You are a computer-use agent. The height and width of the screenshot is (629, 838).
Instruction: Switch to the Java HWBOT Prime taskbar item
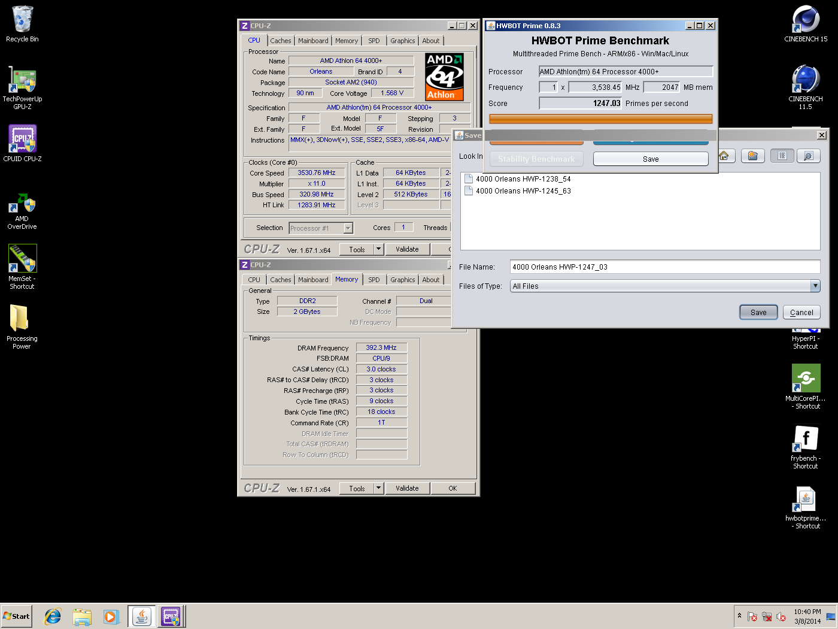tap(142, 616)
